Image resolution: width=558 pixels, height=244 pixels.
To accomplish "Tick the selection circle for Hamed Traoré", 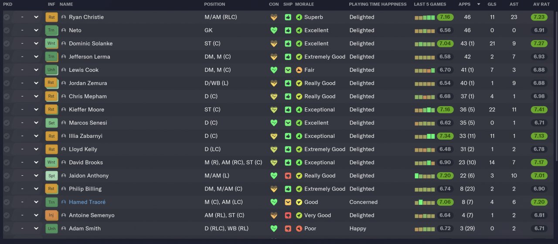I will pyautogui.click(x=7, y=202).
